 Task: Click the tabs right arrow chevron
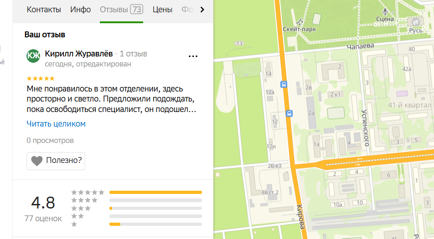[202, 10]
